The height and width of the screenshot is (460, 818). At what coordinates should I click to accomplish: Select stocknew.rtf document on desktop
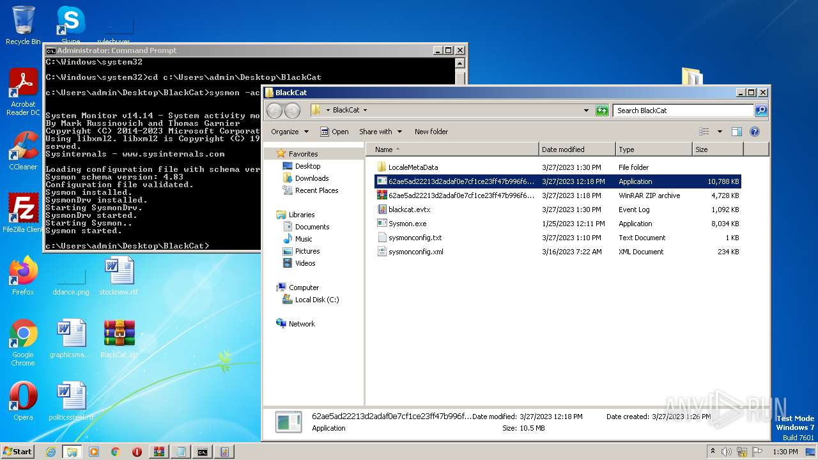pyautogui.click(x=118, y=276)
